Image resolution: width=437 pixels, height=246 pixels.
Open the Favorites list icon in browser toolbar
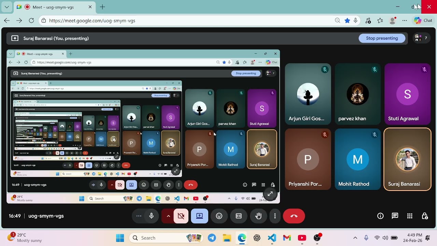pos(380,20)
